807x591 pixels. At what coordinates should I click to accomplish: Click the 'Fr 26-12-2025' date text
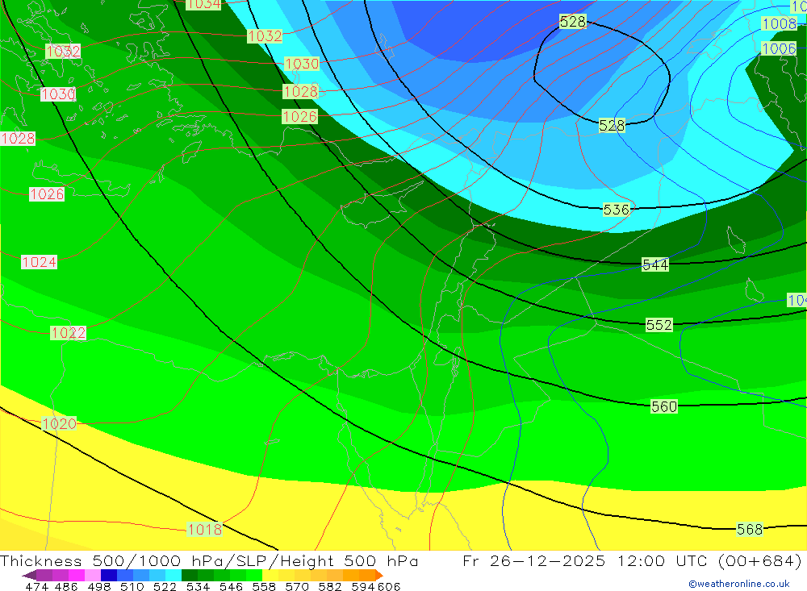[533, 560]
